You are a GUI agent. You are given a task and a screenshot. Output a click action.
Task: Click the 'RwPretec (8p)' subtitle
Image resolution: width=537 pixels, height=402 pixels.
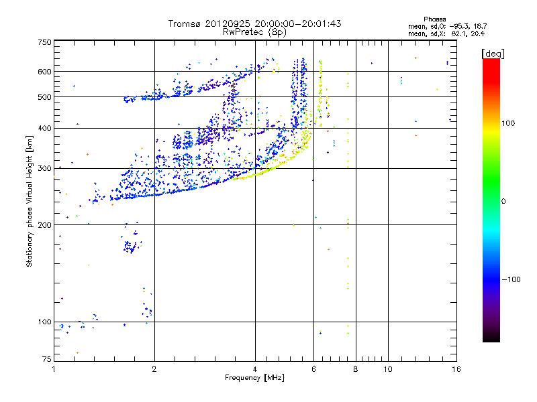[x=254, y=32]
